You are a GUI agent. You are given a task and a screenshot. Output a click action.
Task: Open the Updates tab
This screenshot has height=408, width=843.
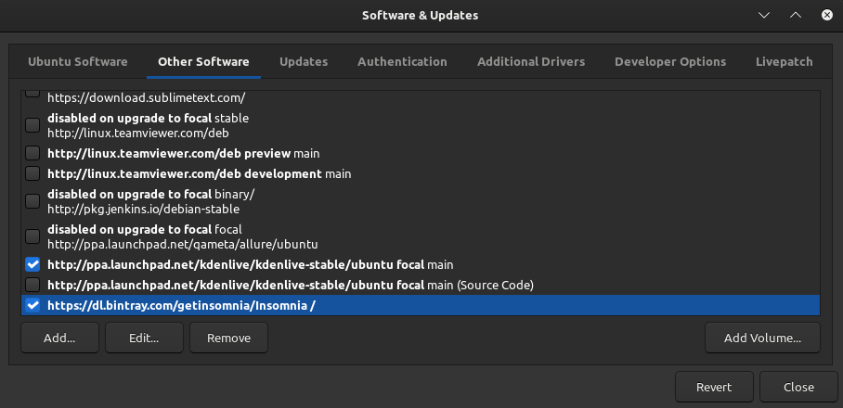304,62
